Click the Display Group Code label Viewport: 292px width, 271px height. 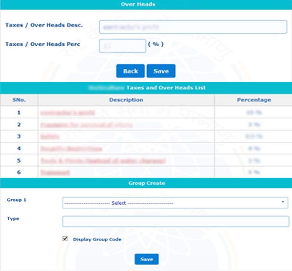point(97,239)
